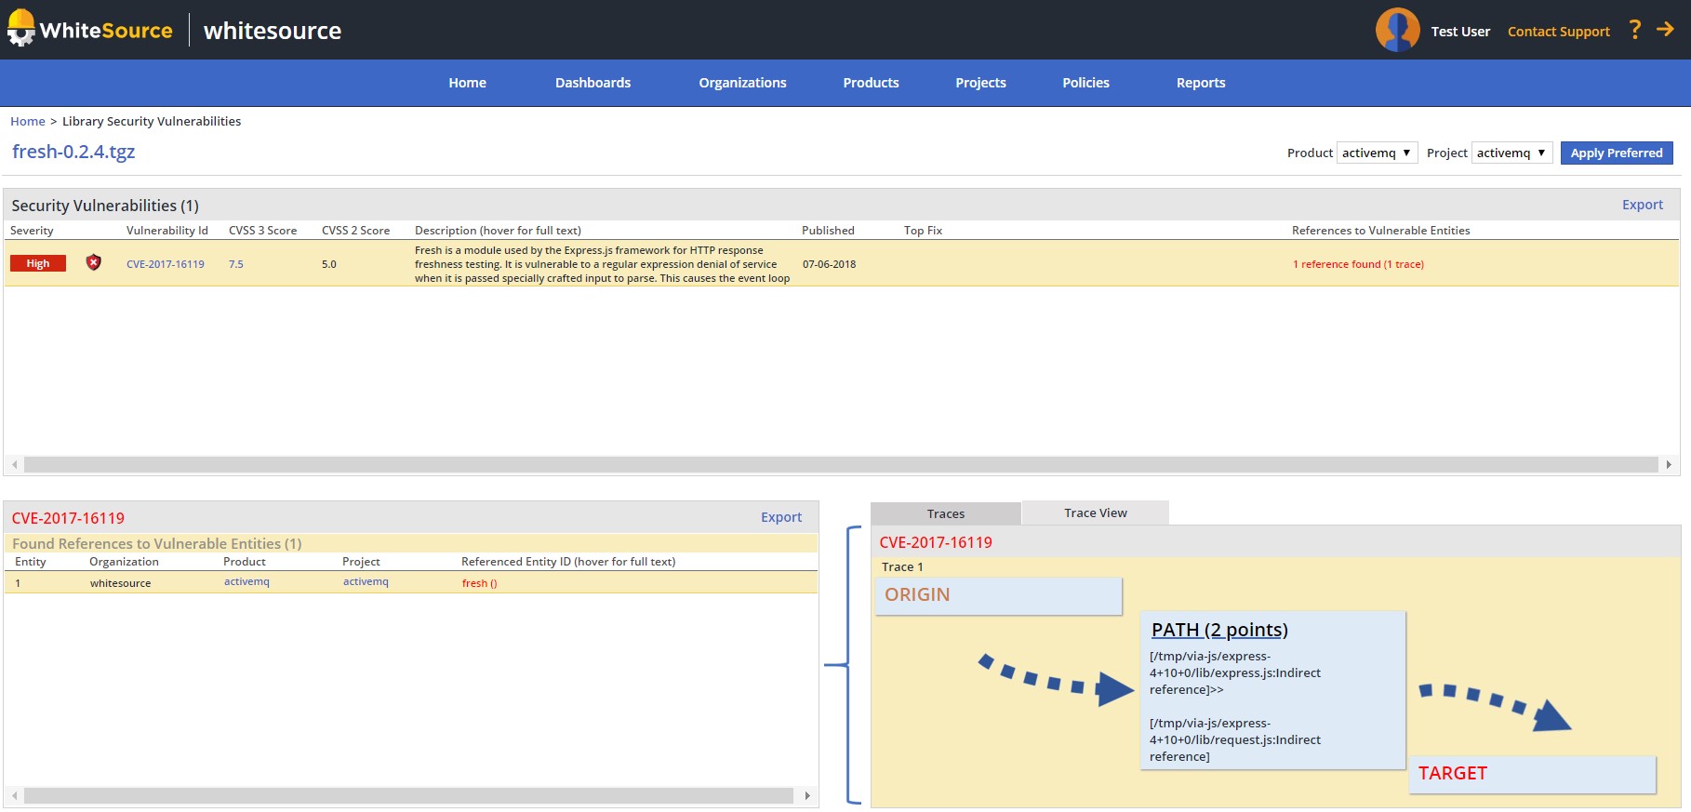Image resolution: width=1691 pixels, height=812 pixels.
Task: Open the Project dropdown
Action: point(1511,153)
